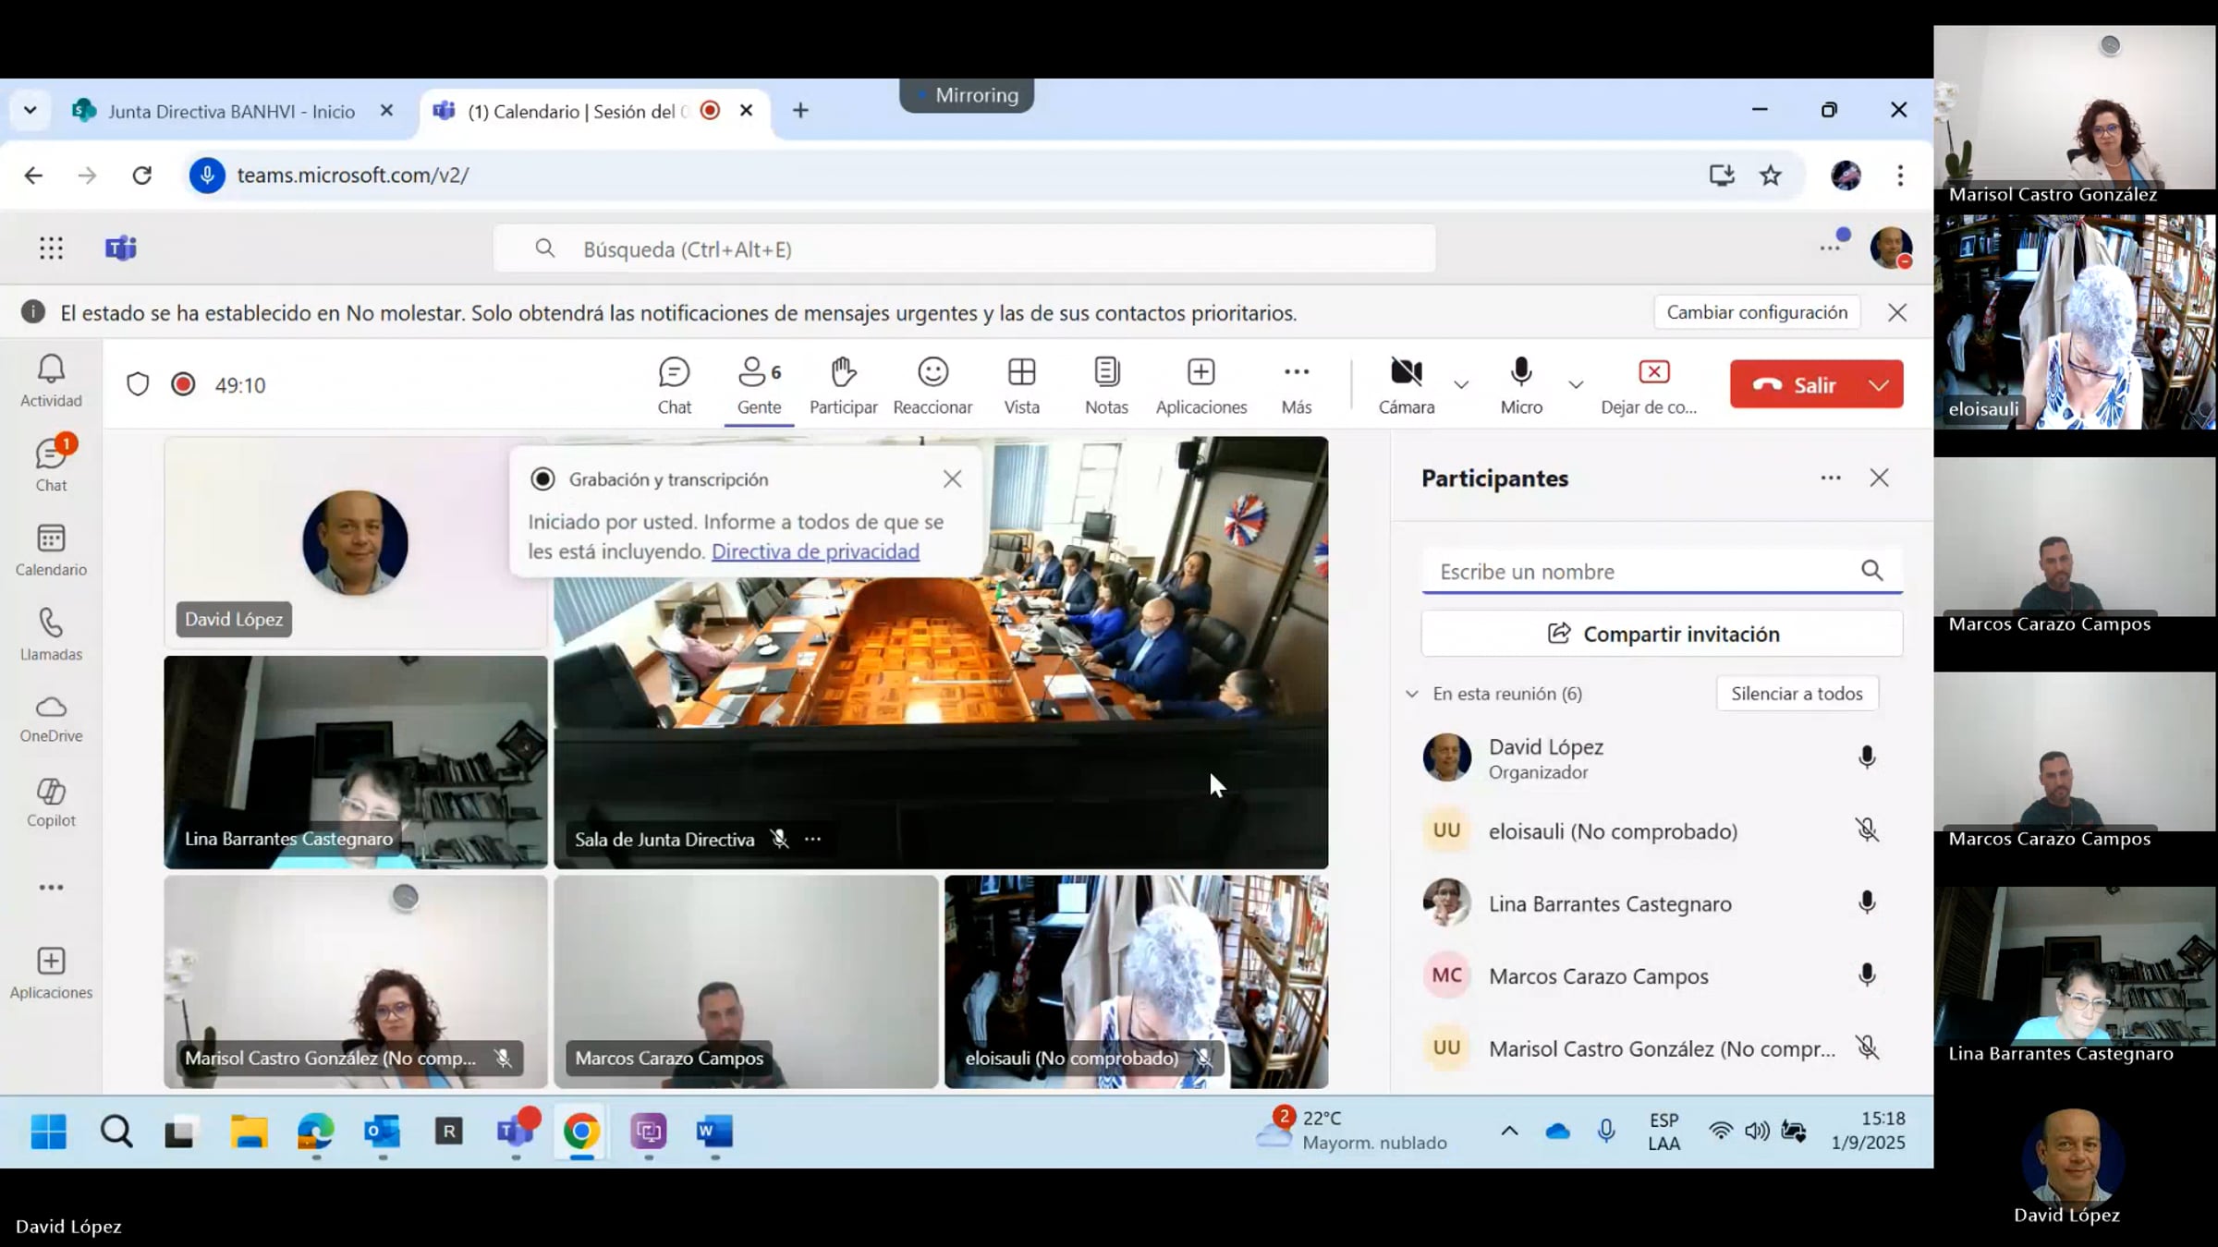The height and width of the screenshot is (1247, 2218).
Task: Open Aplicaciones in the meeting toolbar
Action: [1200, 385]
